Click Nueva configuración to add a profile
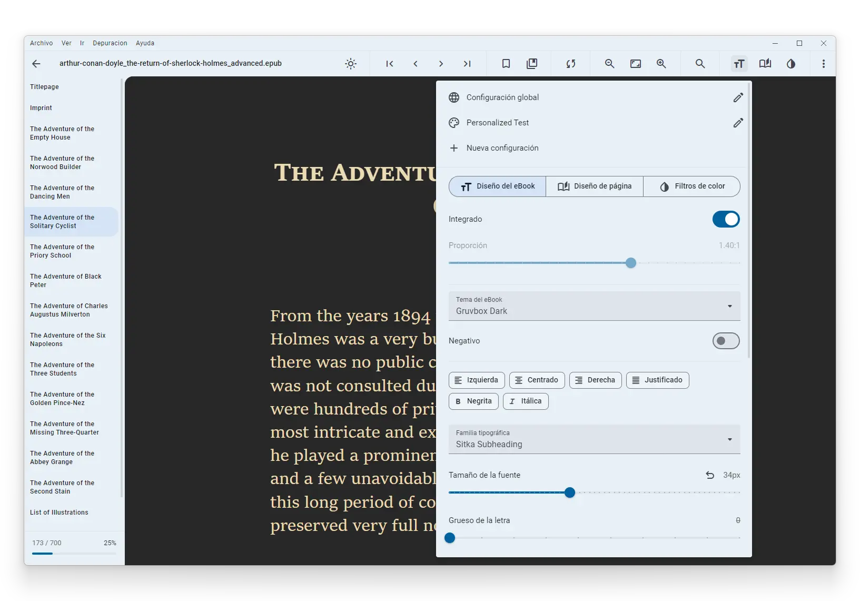 pos(502,148)
